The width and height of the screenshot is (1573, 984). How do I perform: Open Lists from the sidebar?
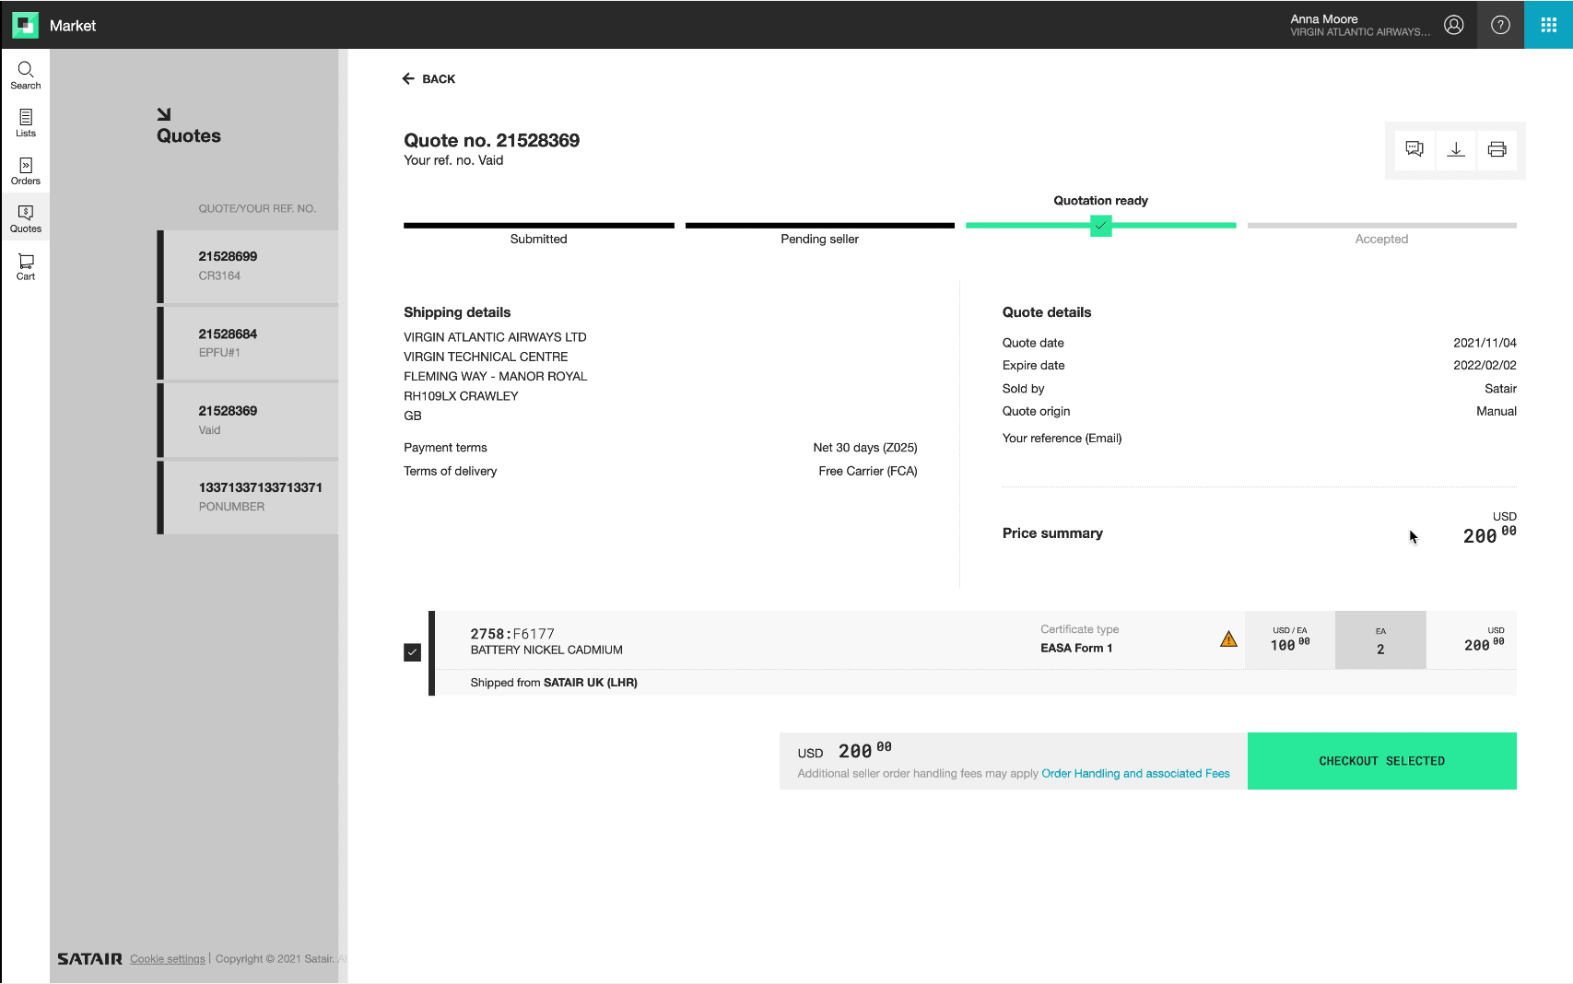[x=26, y=123]
